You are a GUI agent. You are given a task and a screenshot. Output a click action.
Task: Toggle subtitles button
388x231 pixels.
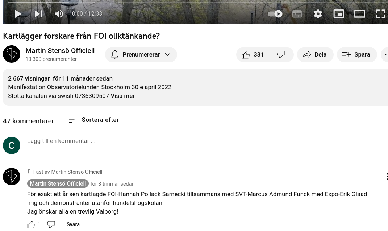click(297, 14)
